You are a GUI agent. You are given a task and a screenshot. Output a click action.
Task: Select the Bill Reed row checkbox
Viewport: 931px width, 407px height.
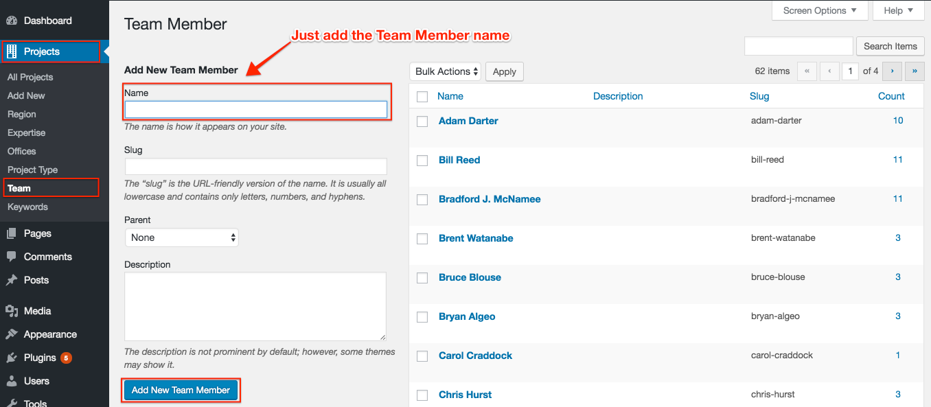[423, 161]
